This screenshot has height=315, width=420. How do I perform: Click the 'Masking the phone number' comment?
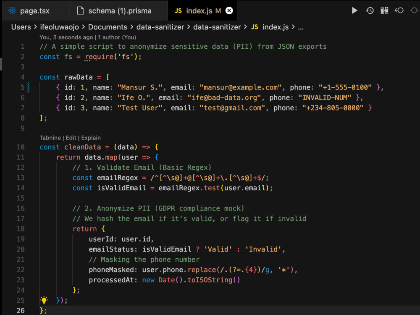[144, 260]
